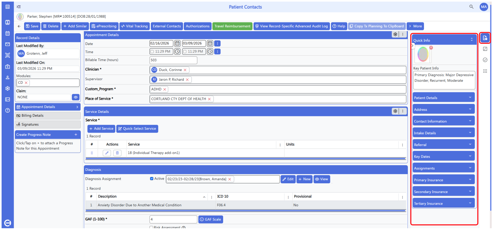The width and height of the screenshot is (493, 230).
Task: Expand the Contact Information section
Action: (x=443, y=121)
